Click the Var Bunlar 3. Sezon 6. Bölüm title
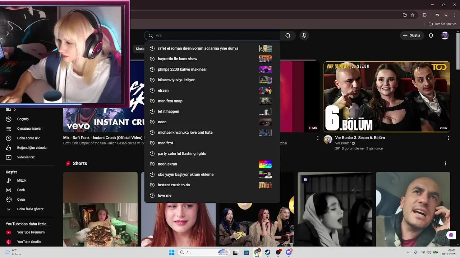The height and width of the screenshot is (258, 460). point(360,138)
